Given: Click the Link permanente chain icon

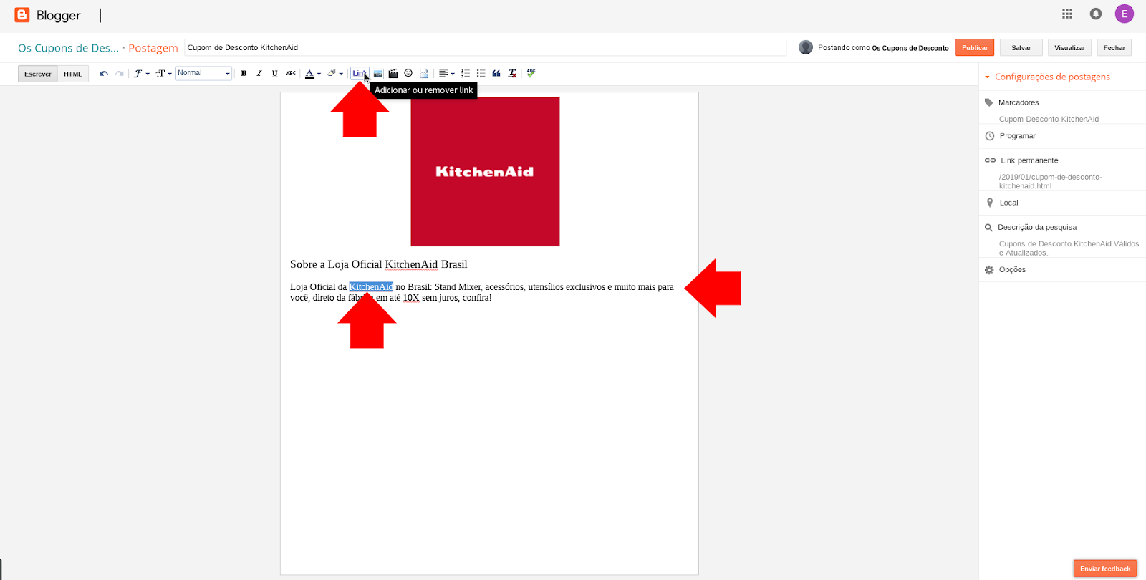Looking at the screenshot, I should pyautogui.click(x=990, y=160).
